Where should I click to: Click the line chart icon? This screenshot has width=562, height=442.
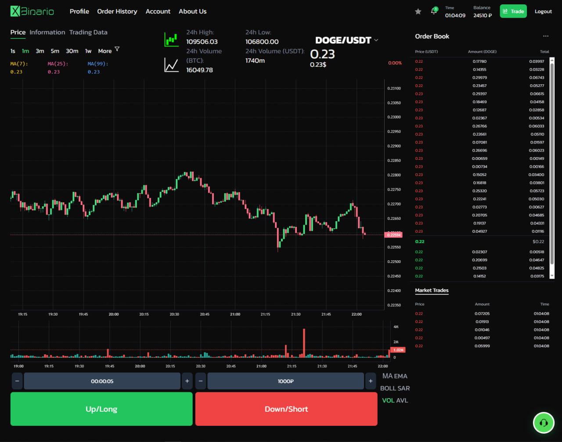pos(171,65)
